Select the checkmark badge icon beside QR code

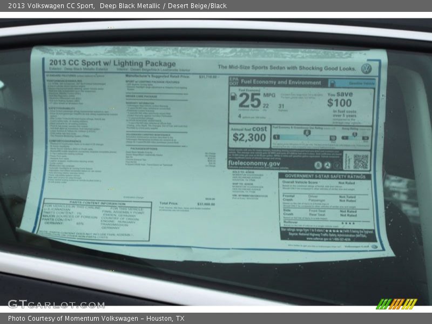(x=336, y=164)
